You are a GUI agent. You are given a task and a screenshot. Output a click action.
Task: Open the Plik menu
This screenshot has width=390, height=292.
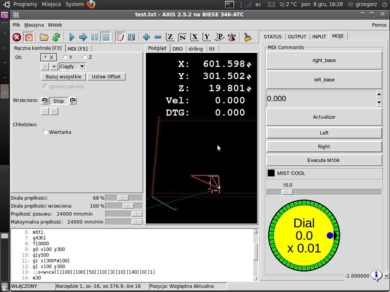(16, 25)
